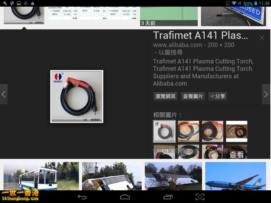The image size is (271, 203).
Task: Open the overturned bus on roadside image
Action: (173, 176)
